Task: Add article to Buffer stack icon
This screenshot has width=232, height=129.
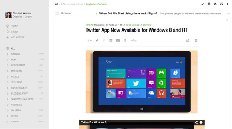Action: coord(111,40)
